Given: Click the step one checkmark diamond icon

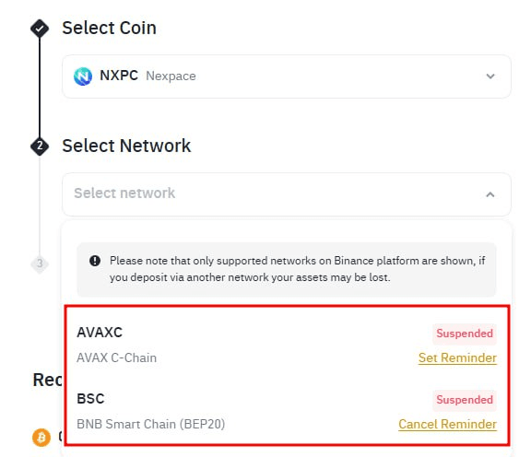Looking at the screenshot, I should tap(40, 29).
